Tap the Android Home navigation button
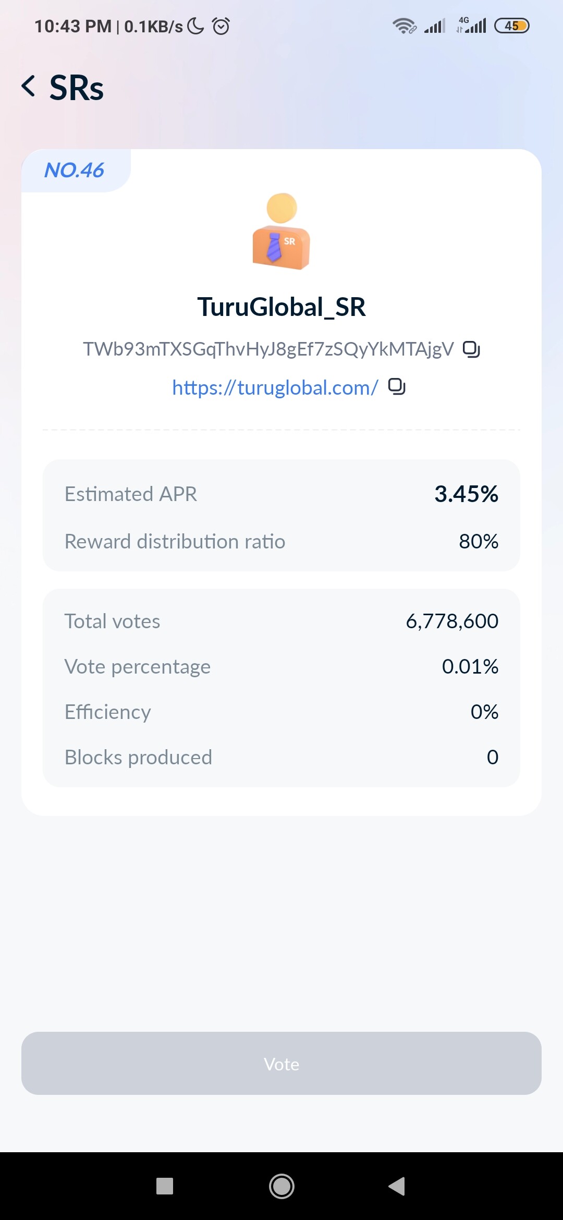 click(x=281, y=1186)
